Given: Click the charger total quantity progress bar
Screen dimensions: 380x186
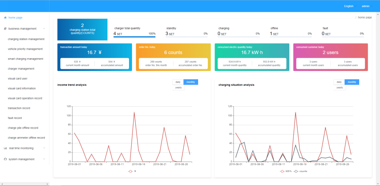Looking at the screenshot, I should pyautogui.click(x=134, y=37).
